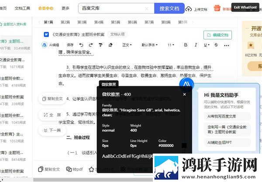
Task: Open the 正文 paragraph style dropdown
Action: [x=127, y=45]
